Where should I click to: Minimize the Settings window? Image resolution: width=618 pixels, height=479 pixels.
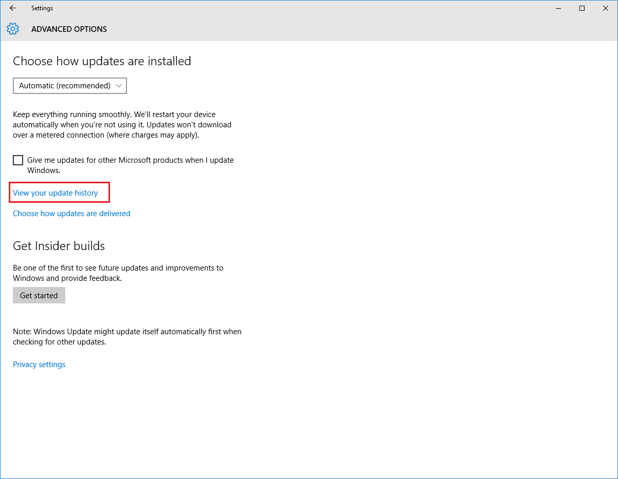(558, 8)
